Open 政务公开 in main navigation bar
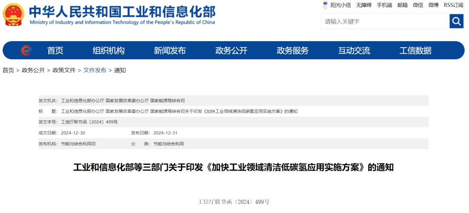469x213 pixels. point(231,51)
